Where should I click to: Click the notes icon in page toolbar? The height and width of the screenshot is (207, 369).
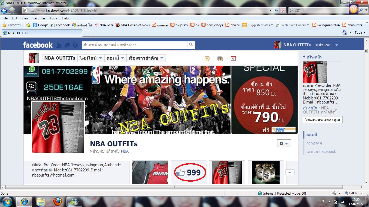[207, 58]
